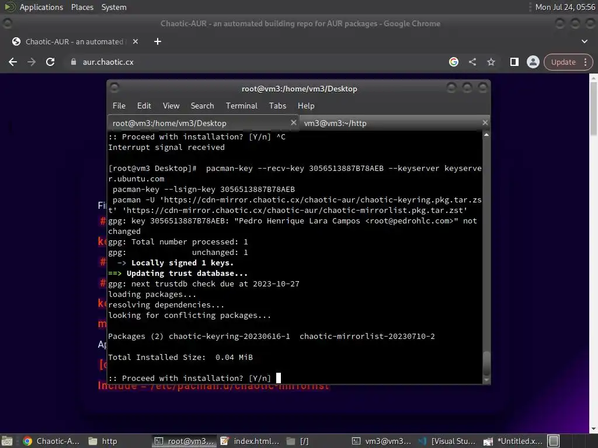Open the Places menu
The width and height of the screenshot is (598, 448).
[x=82, y=7]
